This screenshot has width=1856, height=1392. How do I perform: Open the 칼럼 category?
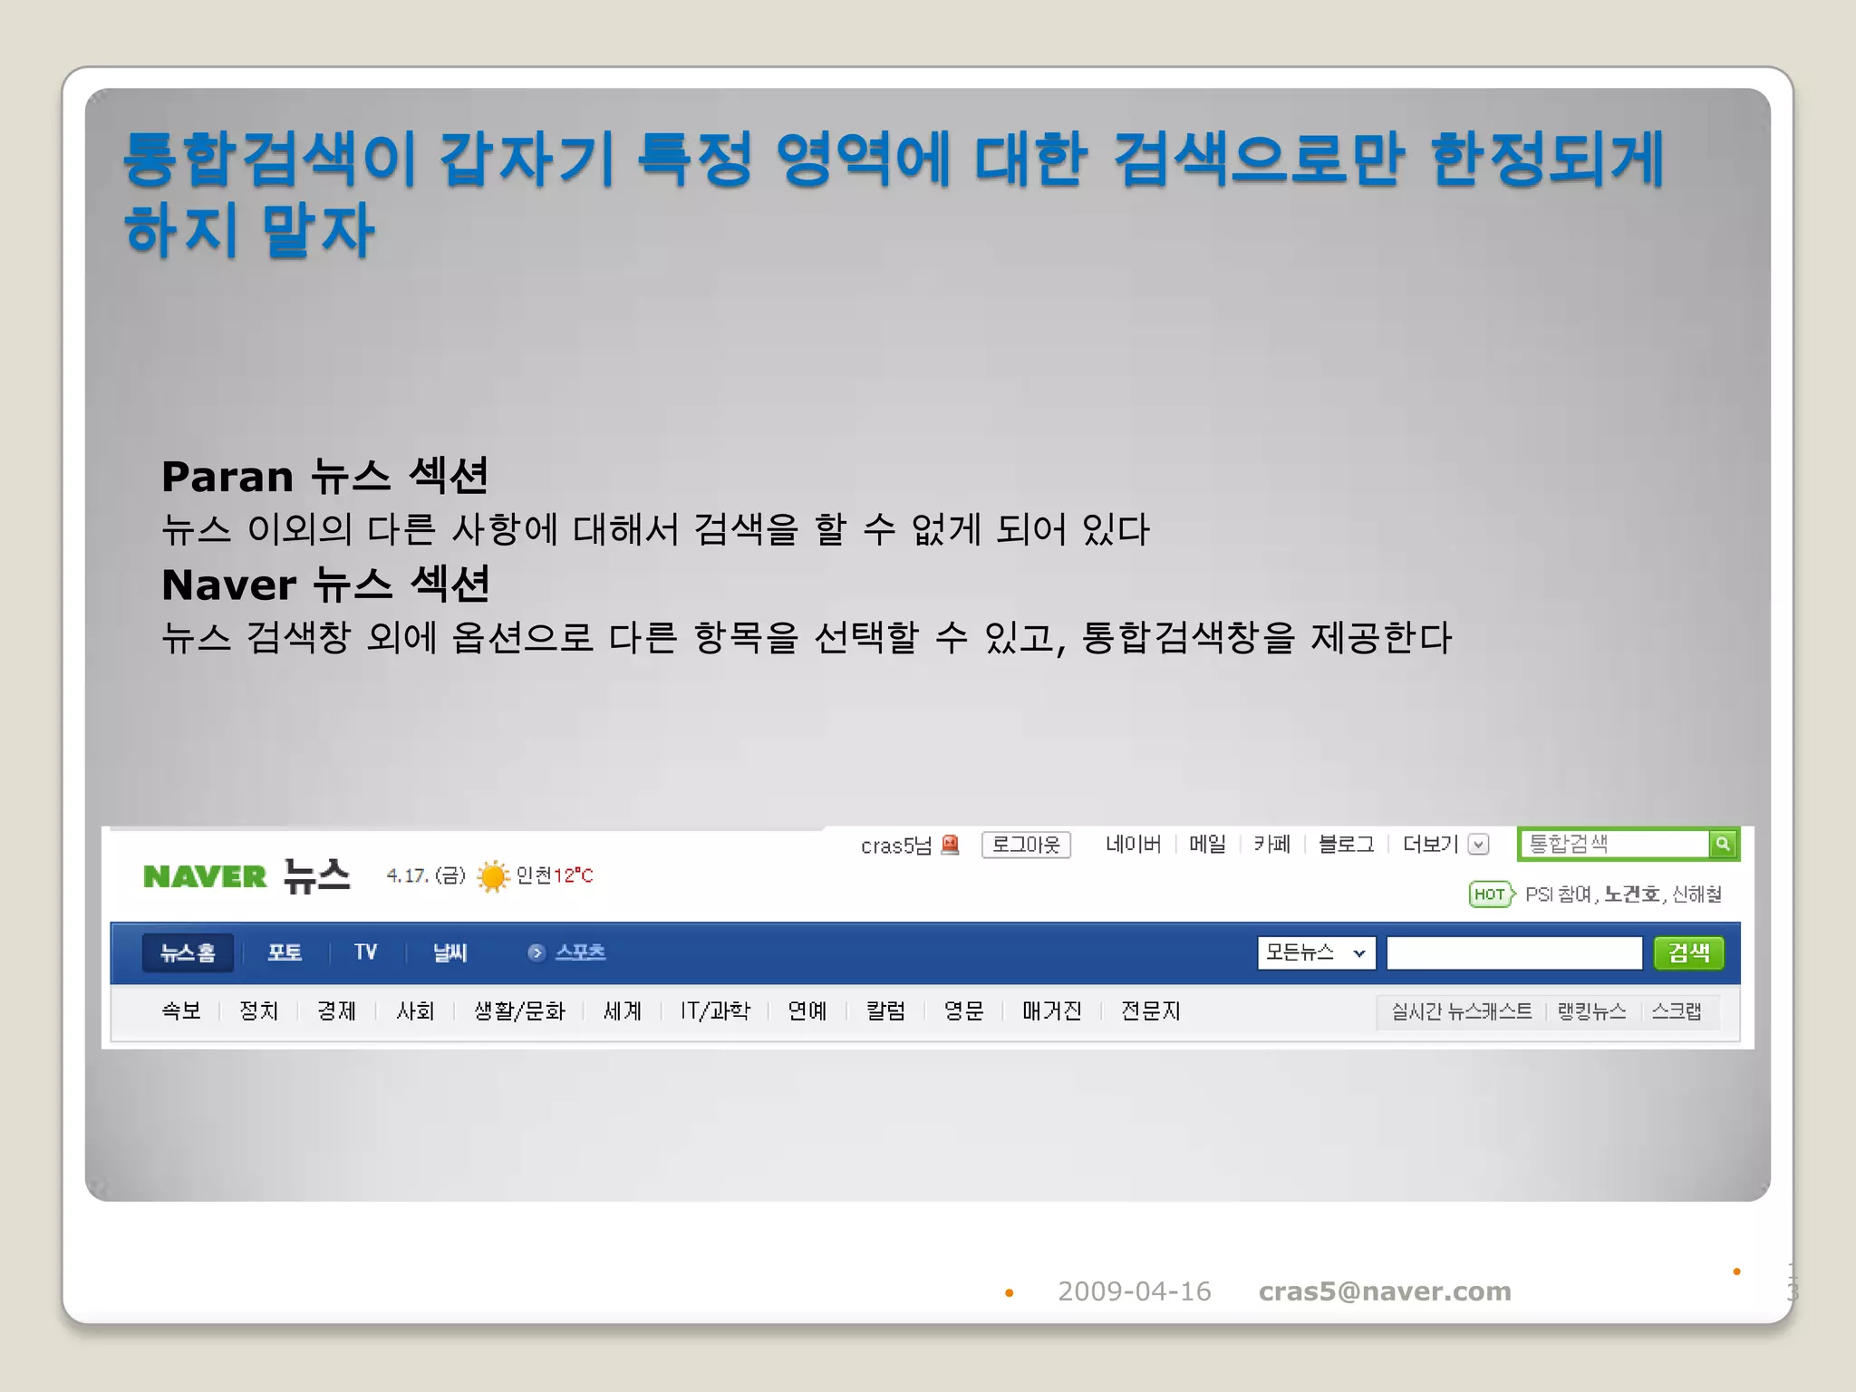pos(885,1011)
